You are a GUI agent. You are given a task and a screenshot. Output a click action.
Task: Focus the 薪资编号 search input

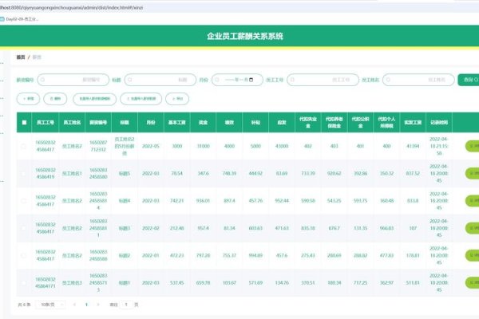73,80
